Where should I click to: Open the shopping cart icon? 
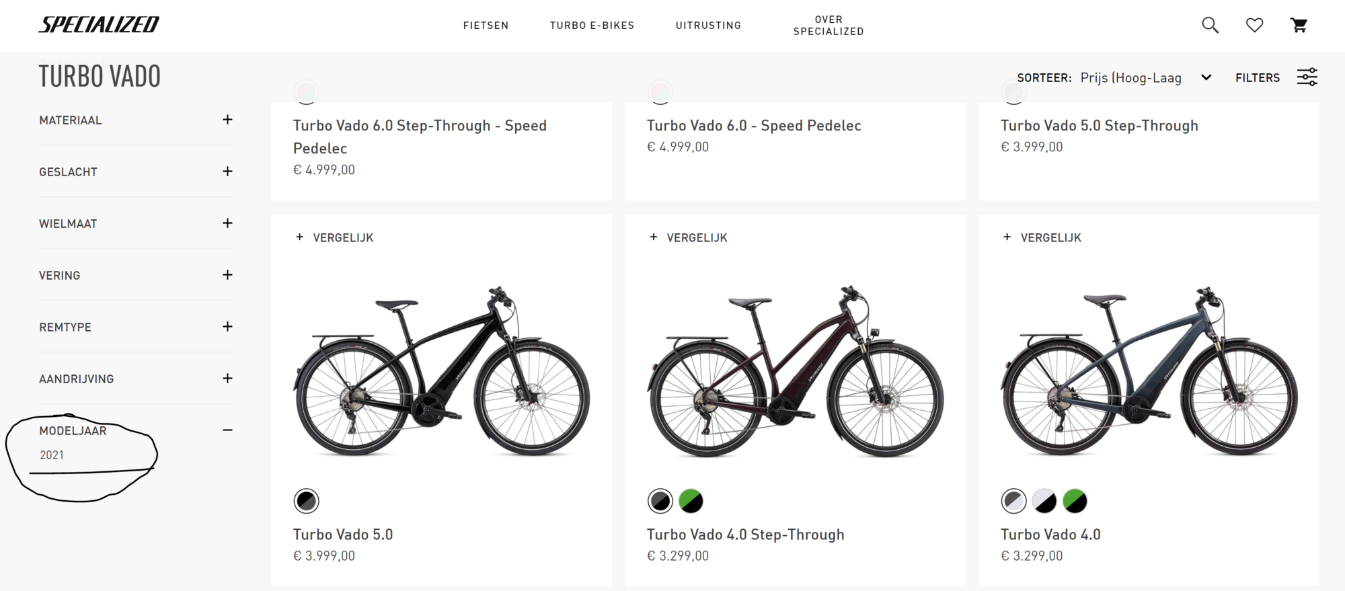click(1299, 26)
